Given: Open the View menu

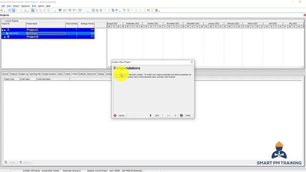Looking at the screenshot, I should [x=9, y=6].
